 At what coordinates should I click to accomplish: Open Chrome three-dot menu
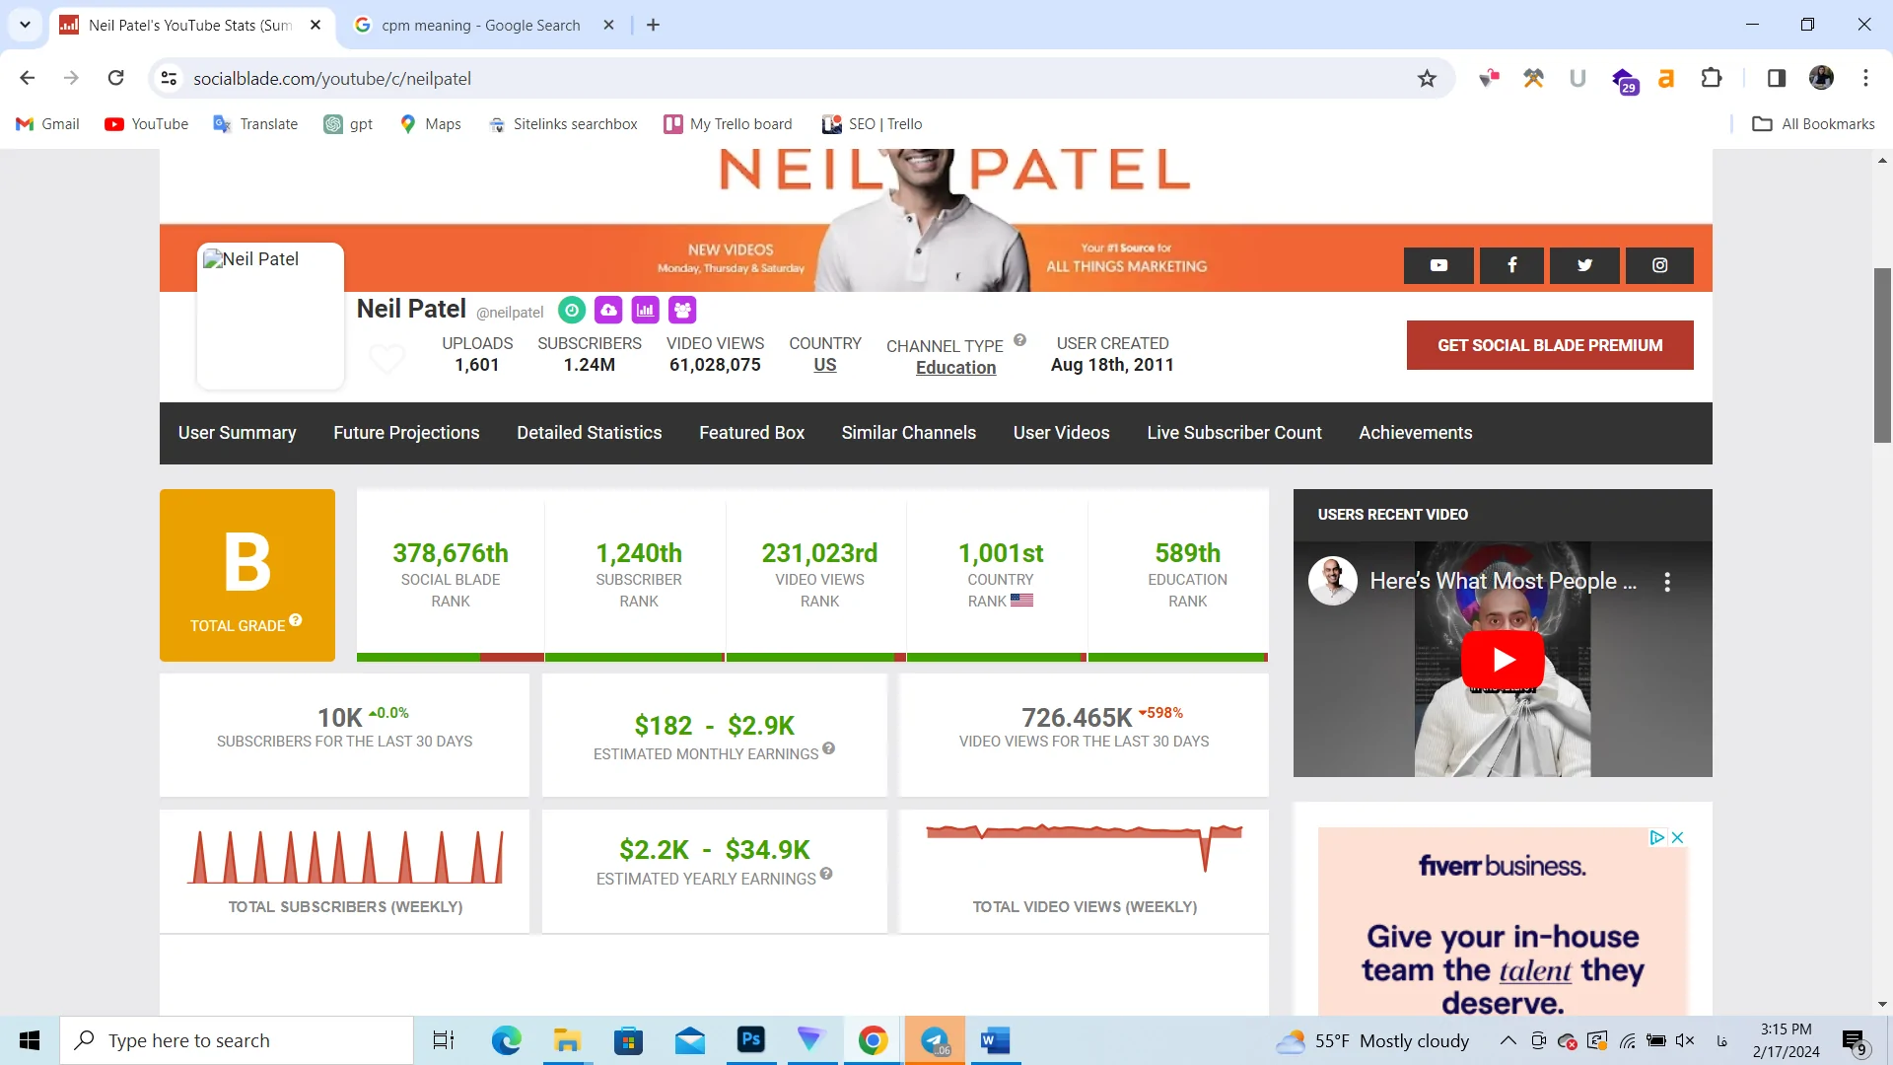1865,78
